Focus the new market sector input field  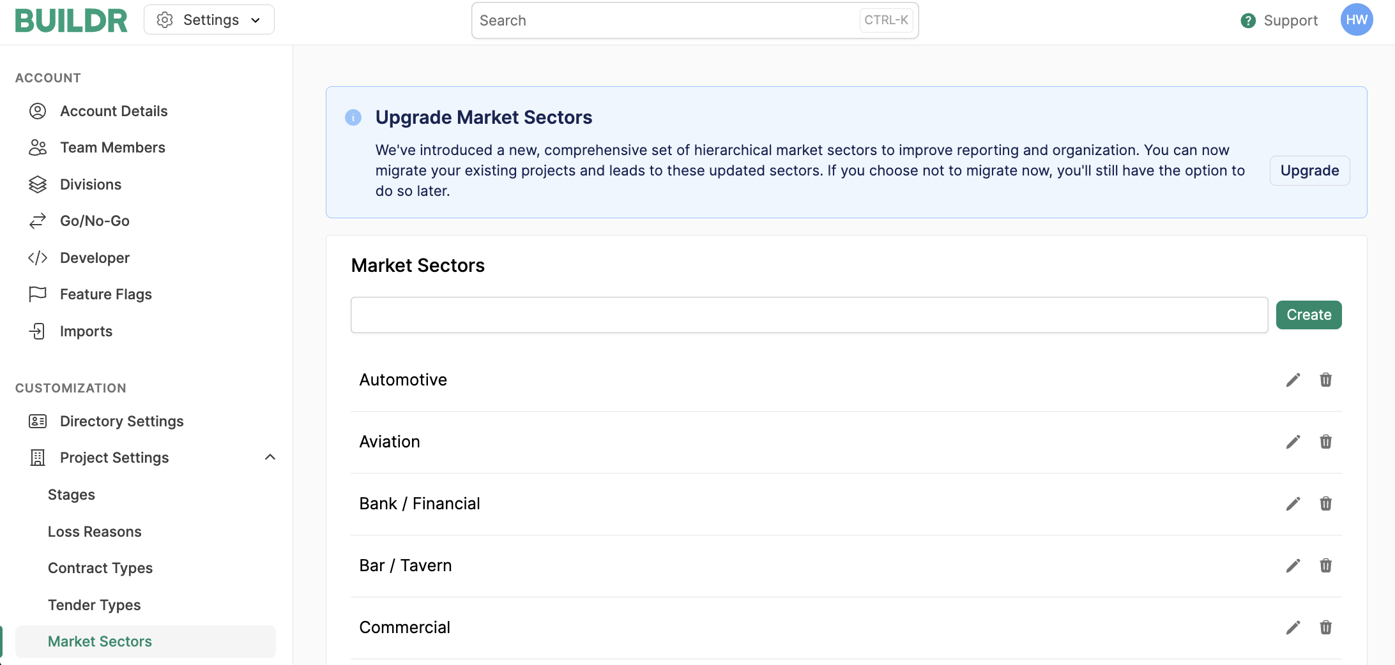809,315
